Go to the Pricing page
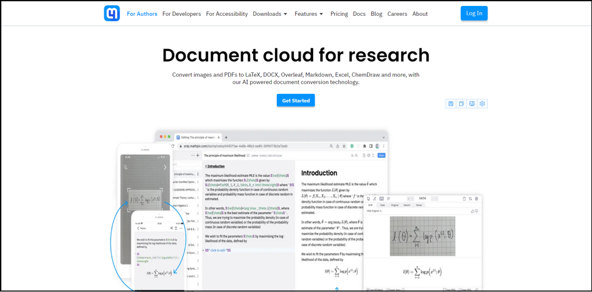This screenshot has width=592, height=292. point(339,14)
